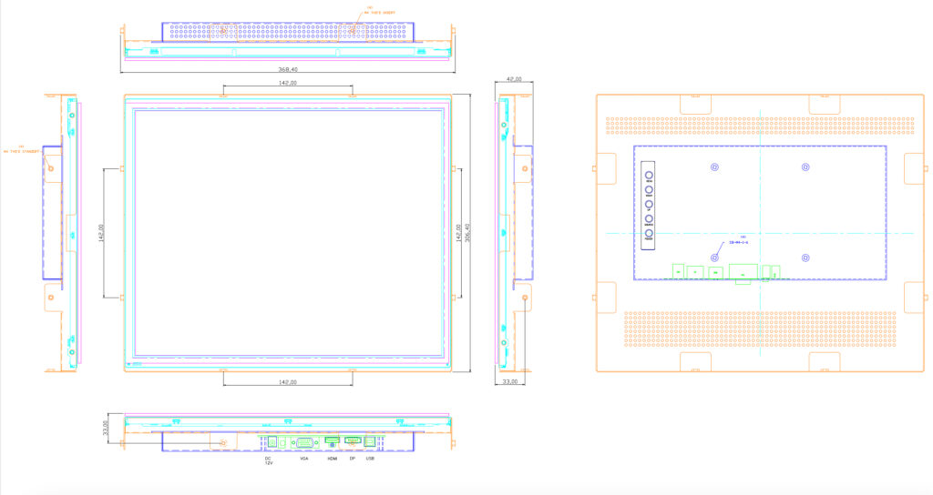Click the VGA connector drawing in bottom view
The width and height of the screenshot is (933, 495).
304,443
